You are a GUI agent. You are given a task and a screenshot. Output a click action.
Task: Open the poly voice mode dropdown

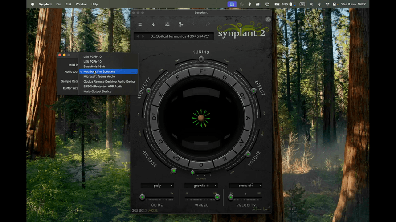pyautogui.click(x=157, y=186)
